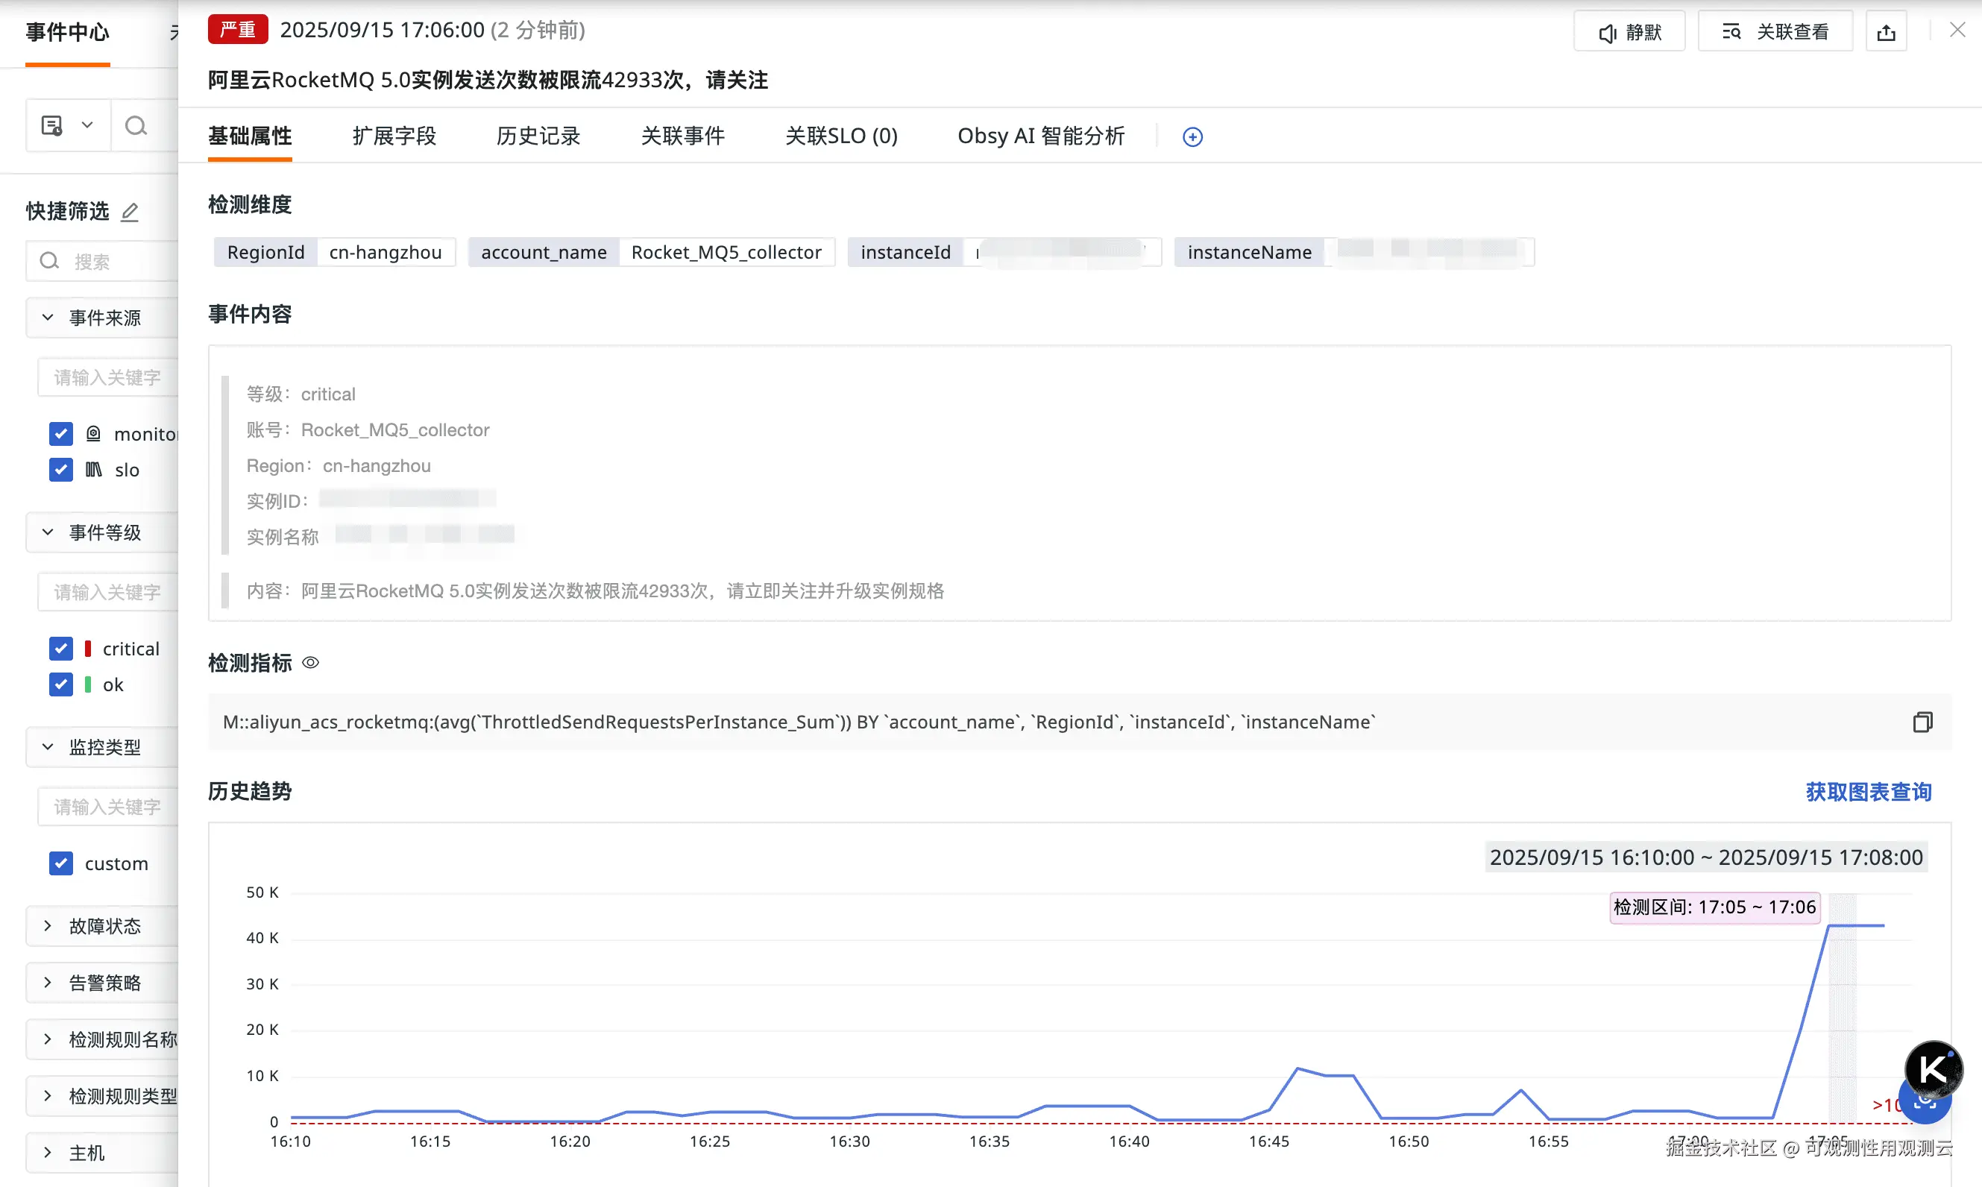Click the 静默 mute button
Image resolution: width=1982 pixels, height=1187 pixels.
coord(1629,32)
